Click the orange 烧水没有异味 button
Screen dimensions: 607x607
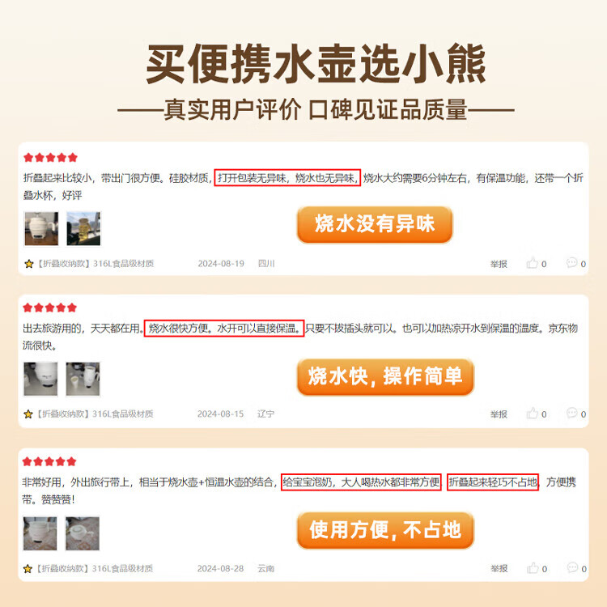pyautogui.click(x=375, y=224)
